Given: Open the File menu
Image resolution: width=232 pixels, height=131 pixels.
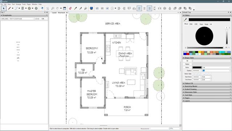Looking at the screenshot, I should tap(1, 4).
